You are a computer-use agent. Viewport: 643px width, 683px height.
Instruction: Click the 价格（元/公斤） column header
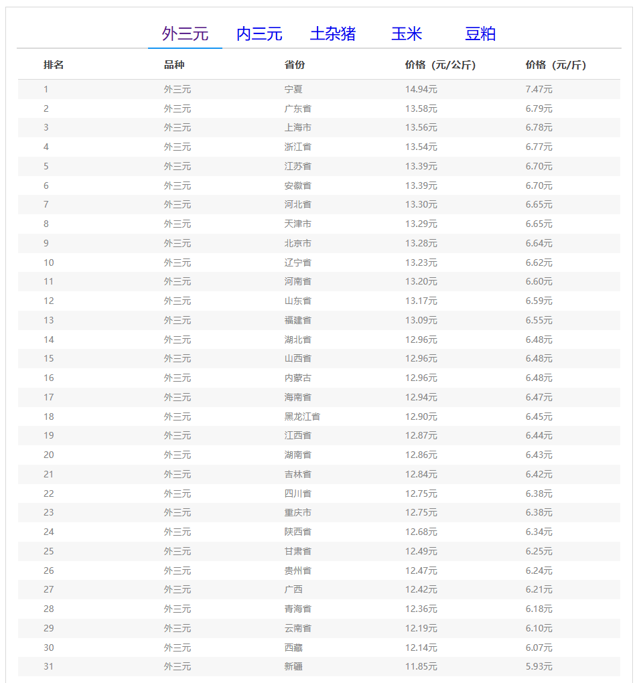tap(440, 65)
